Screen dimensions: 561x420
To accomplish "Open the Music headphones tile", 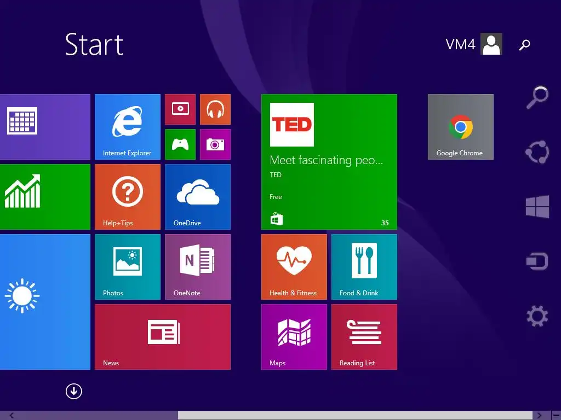I will [x=215, y=109].
